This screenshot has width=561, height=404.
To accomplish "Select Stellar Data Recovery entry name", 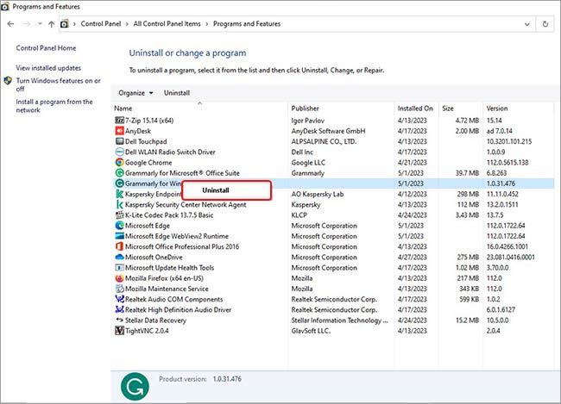I will pos(155,320).
